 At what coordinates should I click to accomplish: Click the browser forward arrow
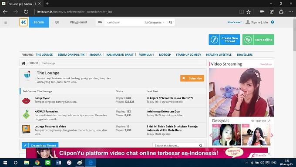pyautogui.click(x=16, y=12)
